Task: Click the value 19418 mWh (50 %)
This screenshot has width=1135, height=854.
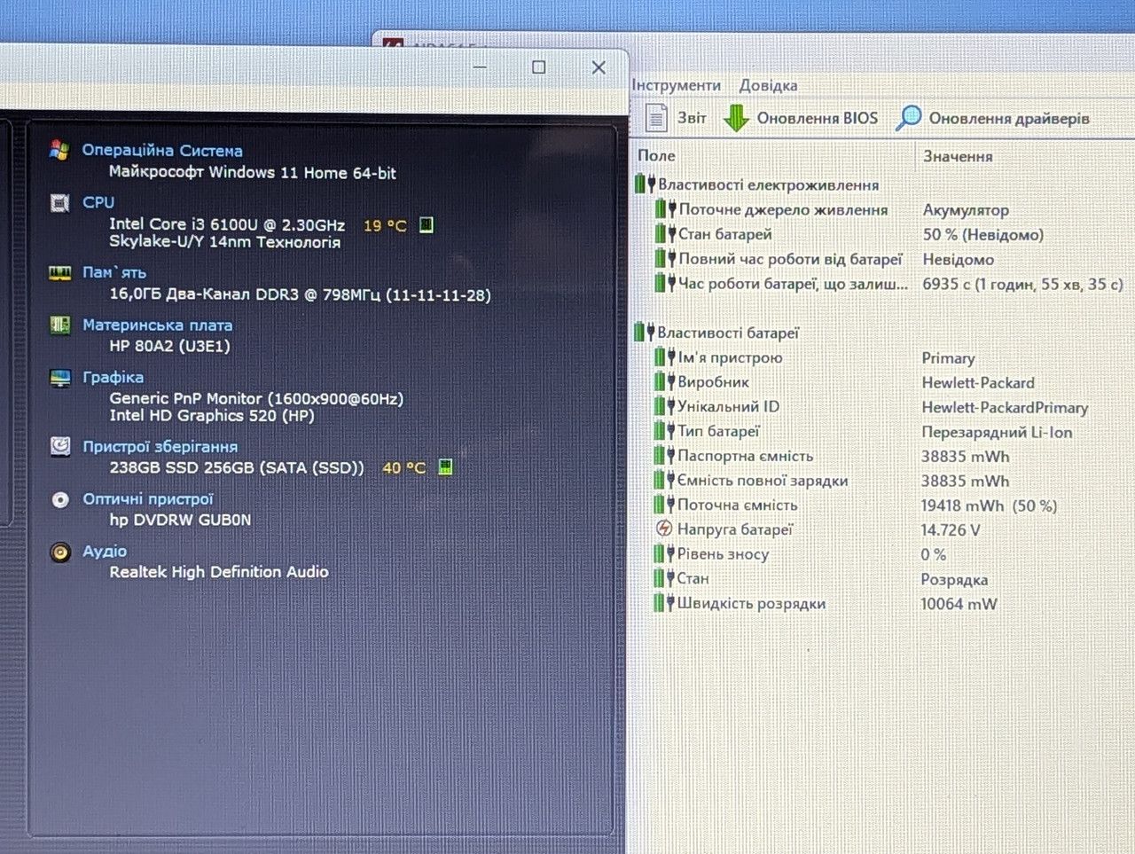Action: 989,505
